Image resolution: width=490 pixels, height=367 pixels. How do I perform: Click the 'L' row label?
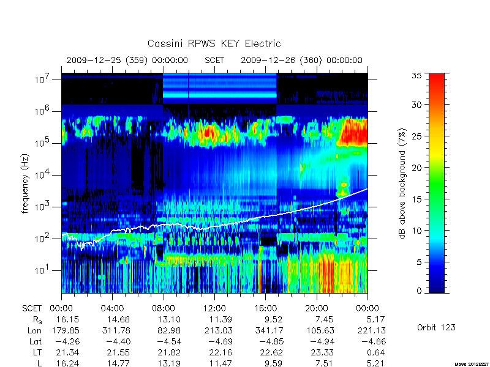click(x=39, y=363)
